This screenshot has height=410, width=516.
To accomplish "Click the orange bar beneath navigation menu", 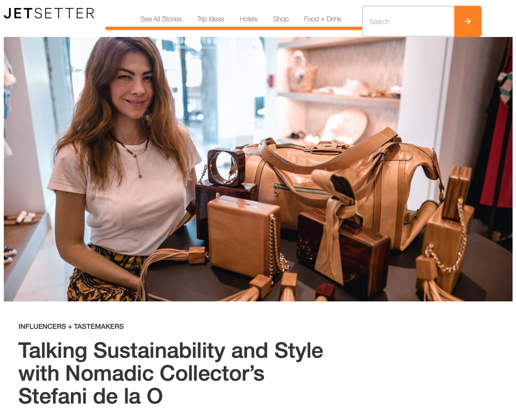I will (x=234, y=28).
